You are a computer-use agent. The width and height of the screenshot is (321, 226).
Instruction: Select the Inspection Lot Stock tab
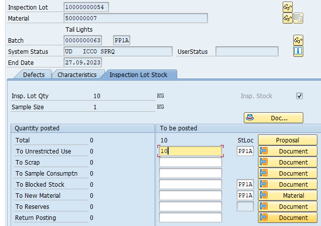point(138,74)
